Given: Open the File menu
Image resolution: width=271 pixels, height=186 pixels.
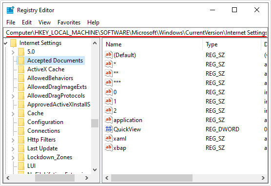Looking at the screenshot, I should 11,22.
